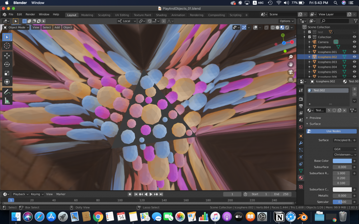The width and height of the screenshot is (359, 224).
Task: Switch to the UV Editing workspace tab
Action: pos(122,15)
